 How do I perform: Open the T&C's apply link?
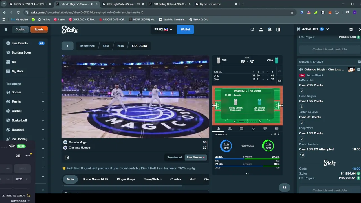point(187,168)
